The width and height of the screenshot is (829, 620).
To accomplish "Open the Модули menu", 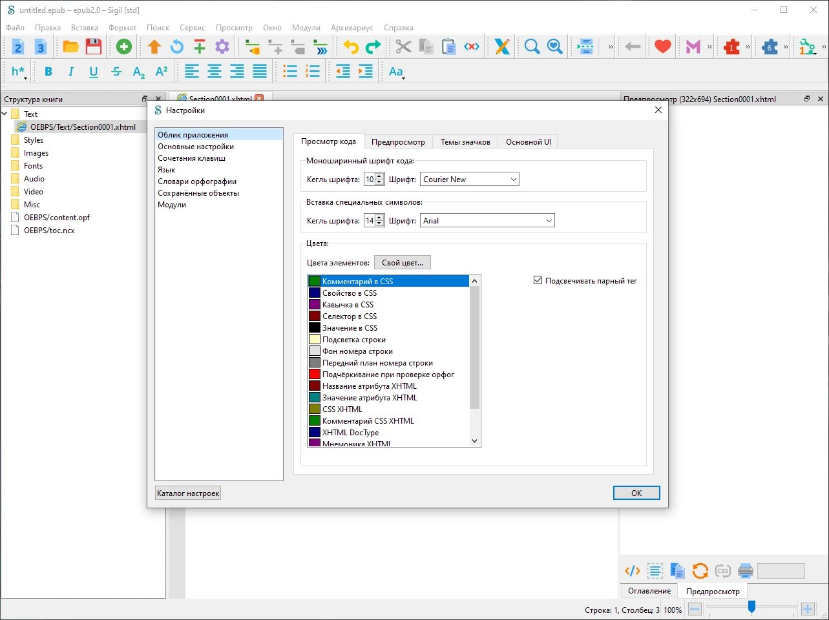I will coord(306,28).
